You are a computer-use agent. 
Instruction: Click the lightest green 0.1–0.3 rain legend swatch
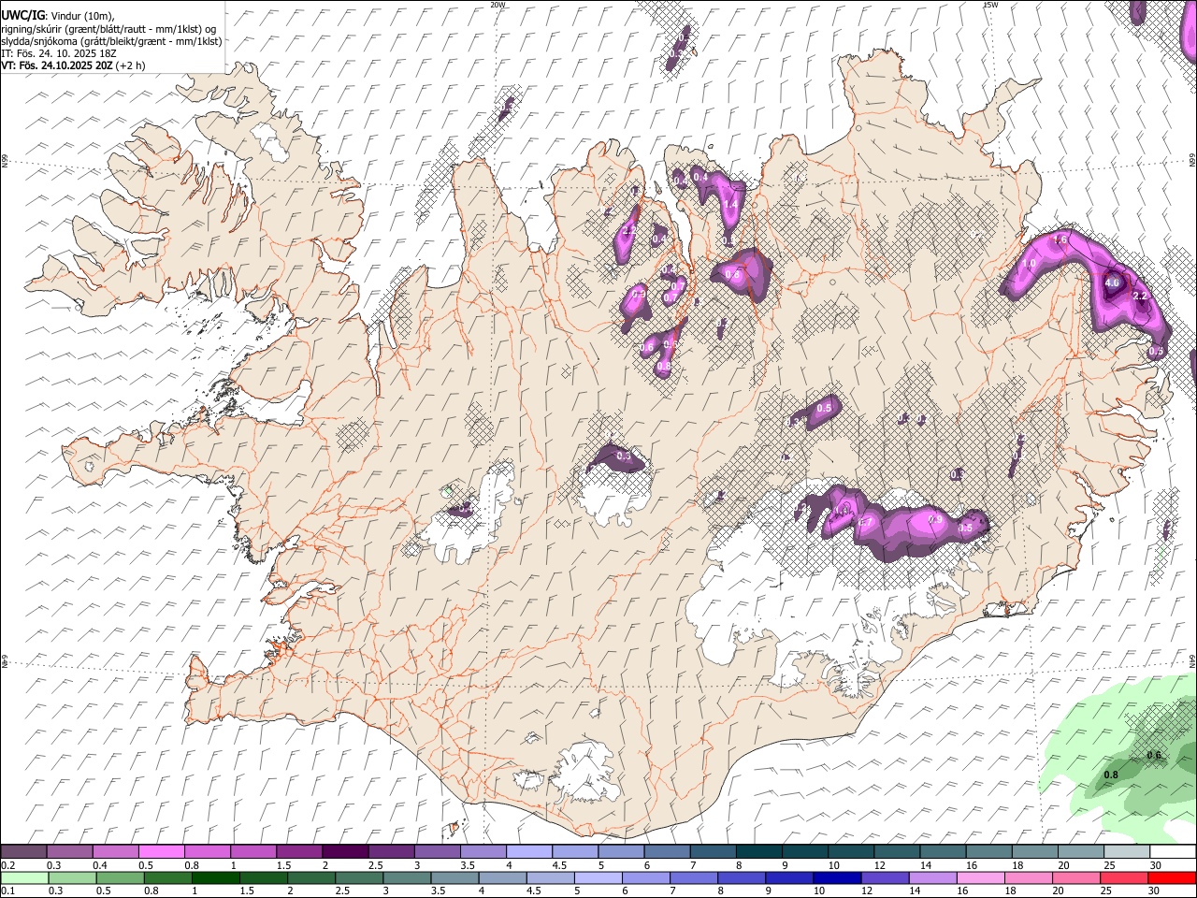23,877
